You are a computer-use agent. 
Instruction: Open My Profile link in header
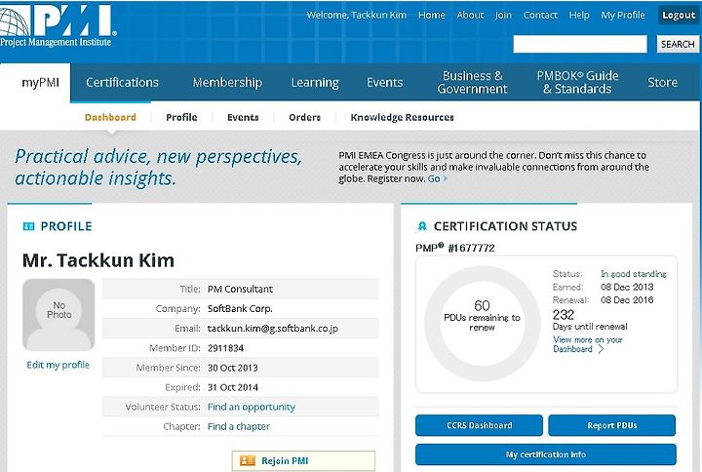pos(623,16)
